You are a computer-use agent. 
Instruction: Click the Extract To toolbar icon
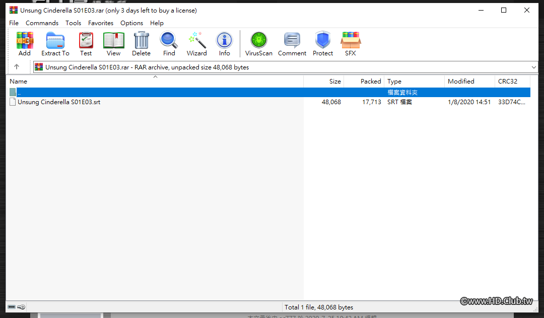click(x=55, y=41)
